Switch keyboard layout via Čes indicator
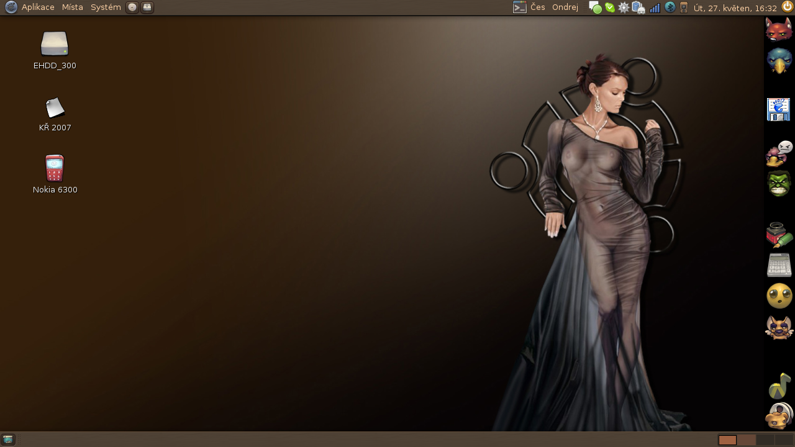 [x=538, y=7]
